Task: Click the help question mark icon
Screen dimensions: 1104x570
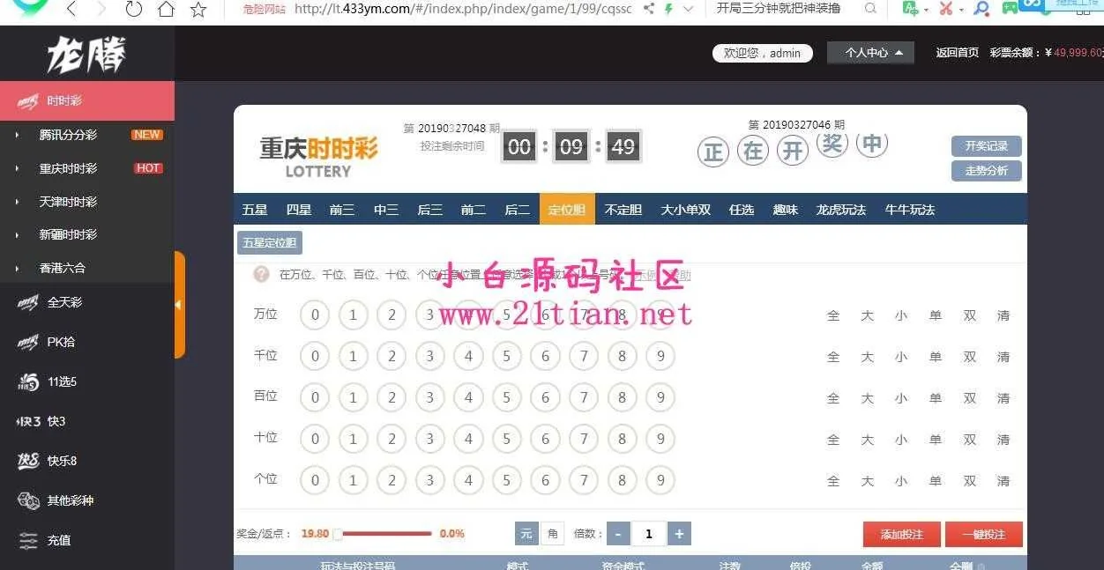Action: point(261,274)
